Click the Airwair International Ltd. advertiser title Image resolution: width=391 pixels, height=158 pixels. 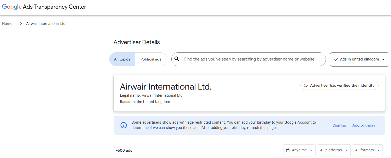tap(166, 87)
